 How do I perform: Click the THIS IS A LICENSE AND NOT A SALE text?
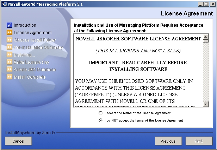tap(138, 51)
